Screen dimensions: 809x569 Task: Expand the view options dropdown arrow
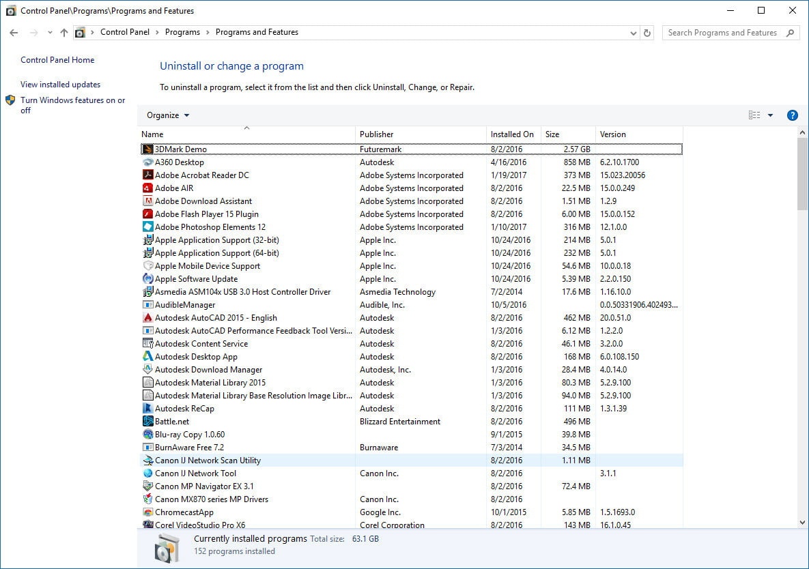770,115
